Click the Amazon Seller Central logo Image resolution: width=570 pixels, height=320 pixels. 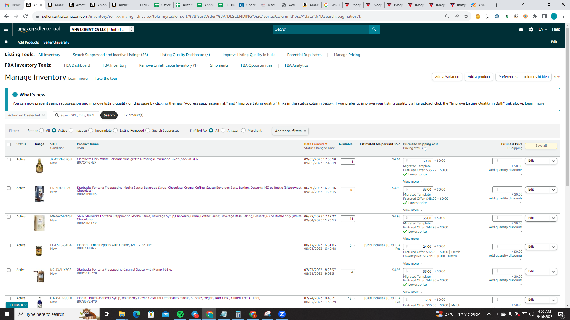39,29
